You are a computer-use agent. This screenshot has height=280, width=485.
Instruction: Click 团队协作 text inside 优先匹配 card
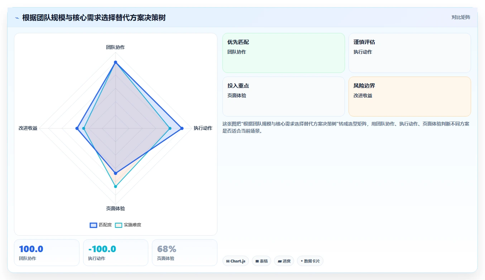237,52
